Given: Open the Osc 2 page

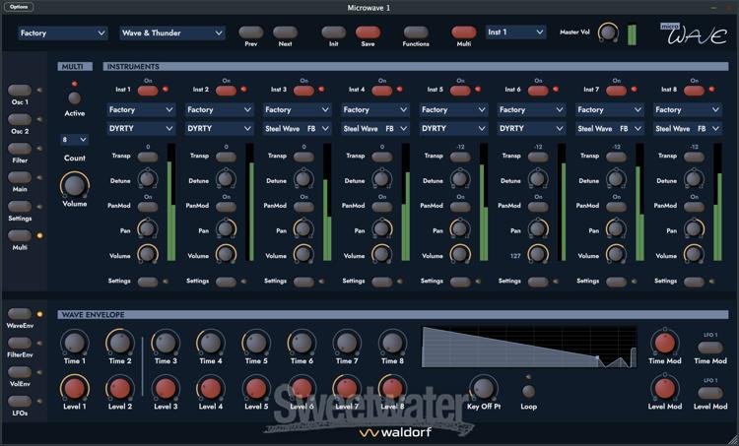Looking at the screenshot, I should [x=20, y=119].
